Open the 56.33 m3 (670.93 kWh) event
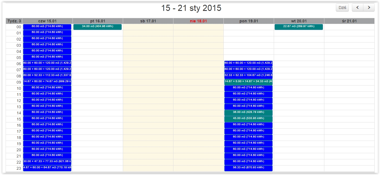 click(x=248, y=168)
